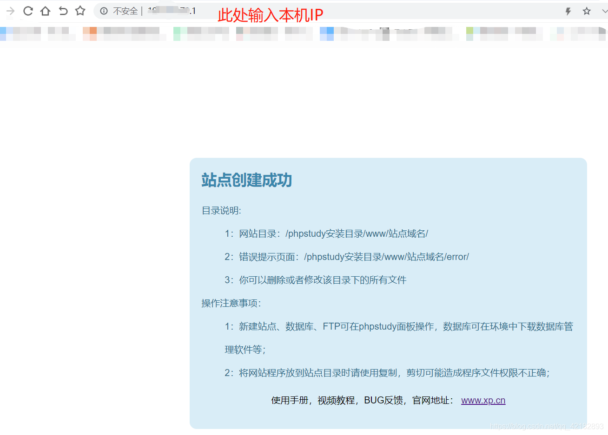Click the lightning speed-mode icon
The width and height of the screenshot is (608, 435).
pyautogui.click(x=568, y=11)
